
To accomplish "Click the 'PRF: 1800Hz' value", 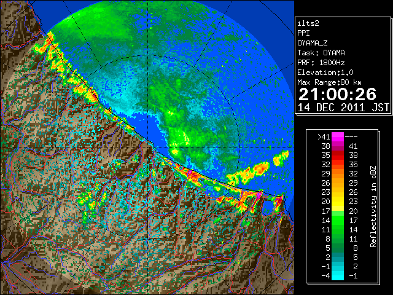I will point(321,63).
